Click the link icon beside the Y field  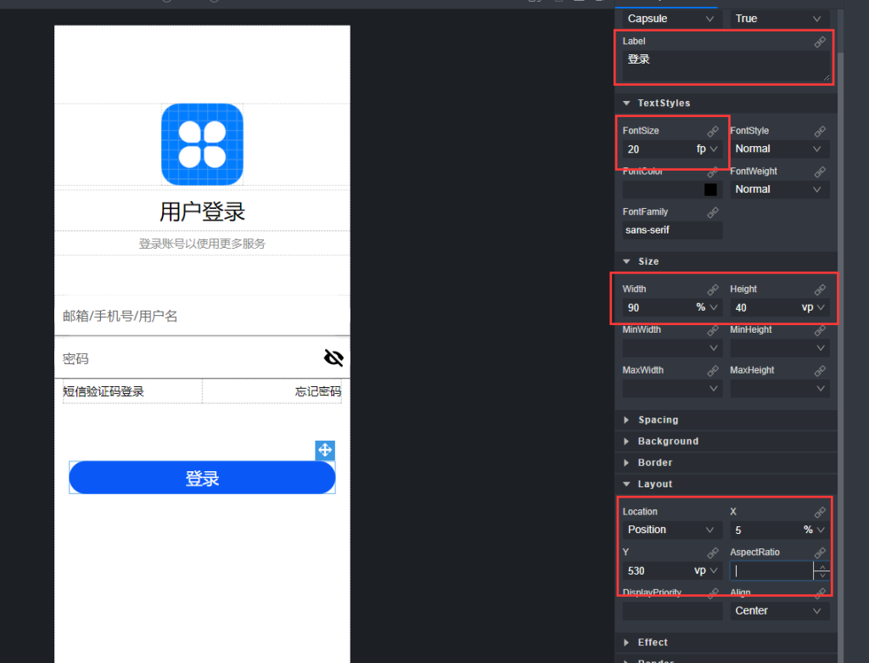pos(713,553)
